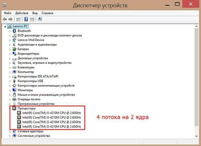The width and height of the screenshot is (201, 146).
Task: Expand the Системные устройства node arrow
Action: 10,136
